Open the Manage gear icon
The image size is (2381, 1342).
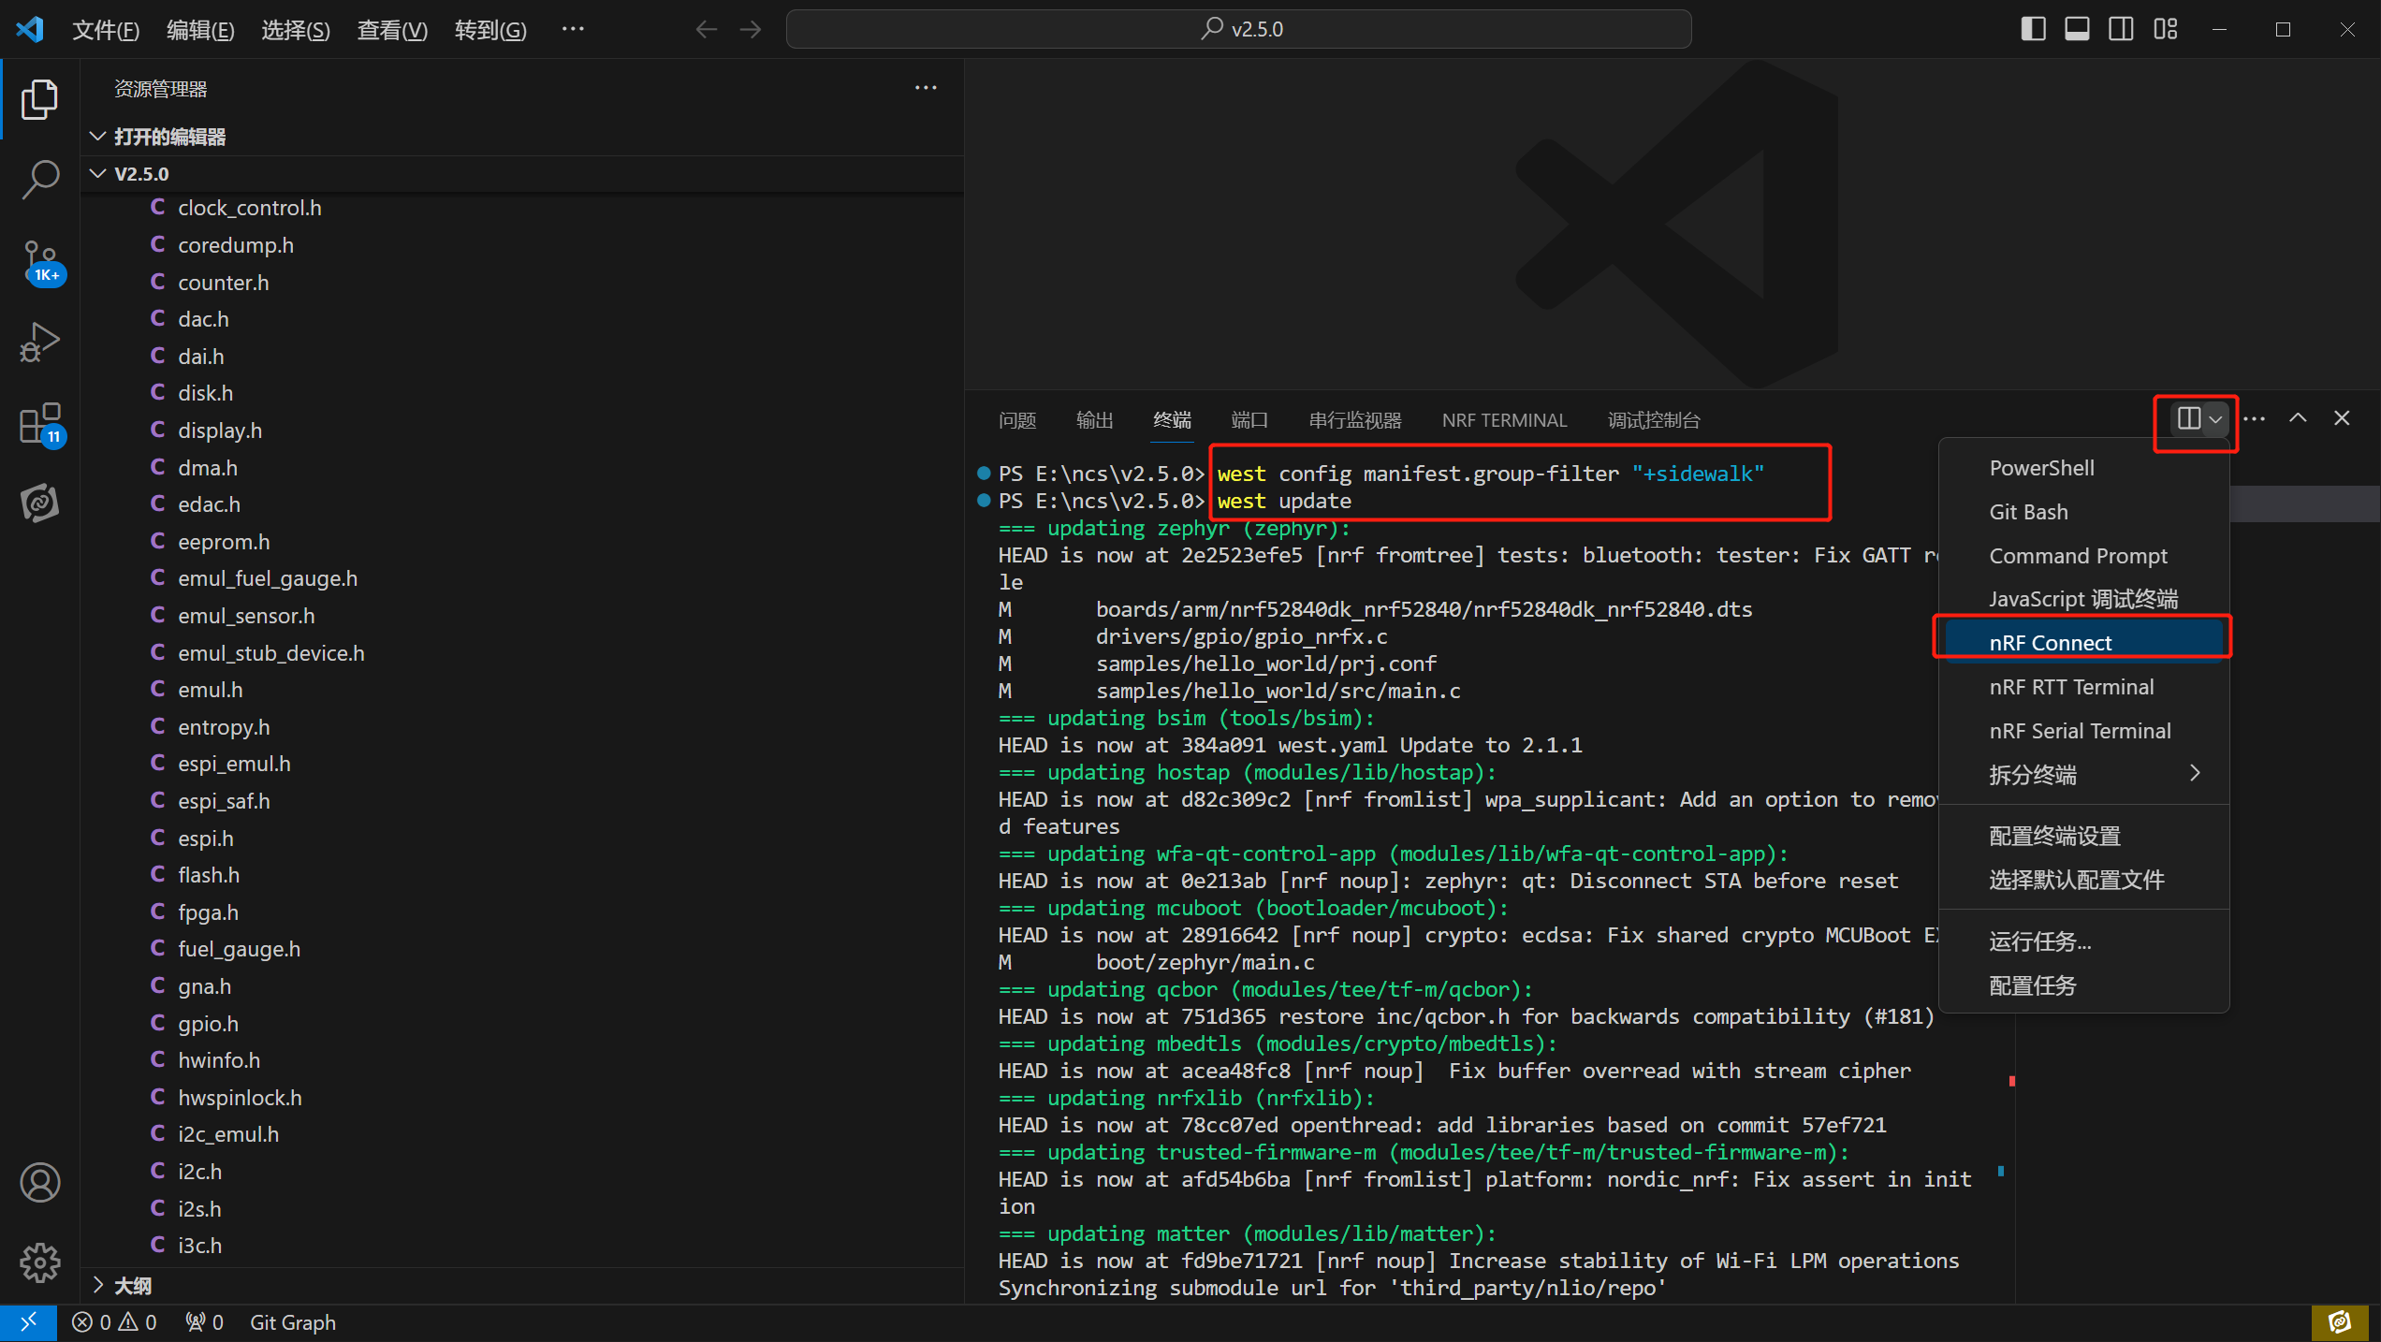(39, 1263)
